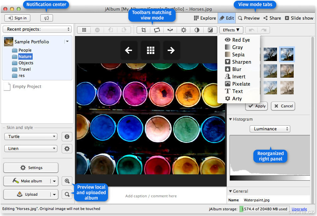Image resolution: width=317 pixels, height=216 pixels.
Task: Go to the next image arrow
Action: [171, 50]
